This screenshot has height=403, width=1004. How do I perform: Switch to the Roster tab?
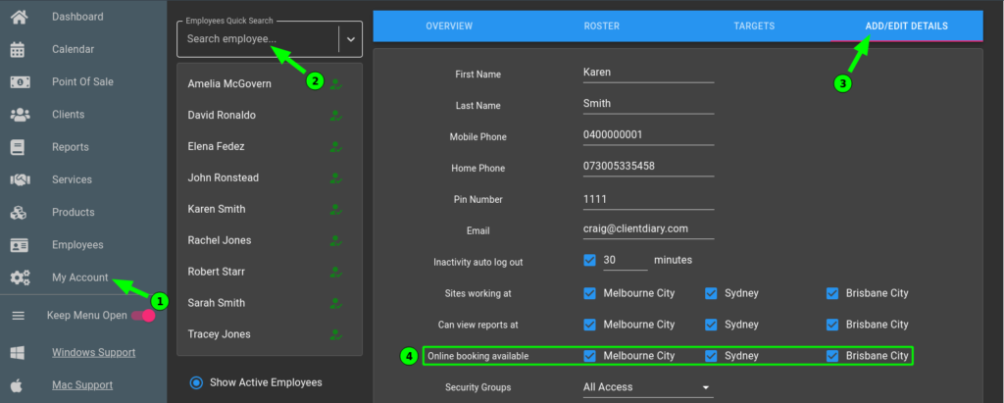point(602,26)
